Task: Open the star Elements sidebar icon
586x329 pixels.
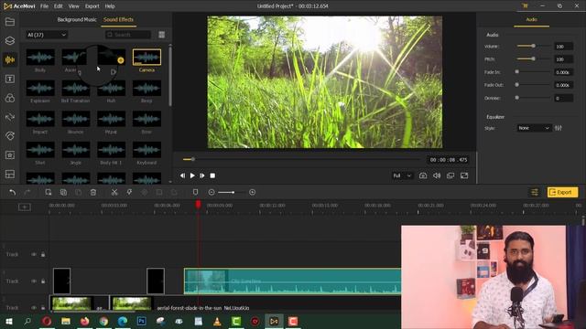Action: click(10, 154)
